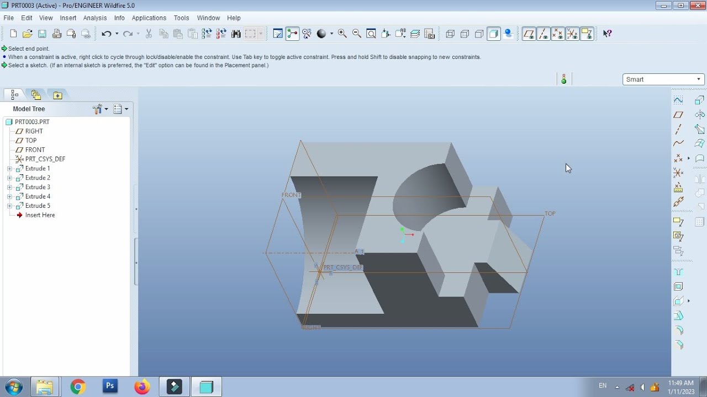Open the Tools menu
707x397 pixels.
pos(181,18)
